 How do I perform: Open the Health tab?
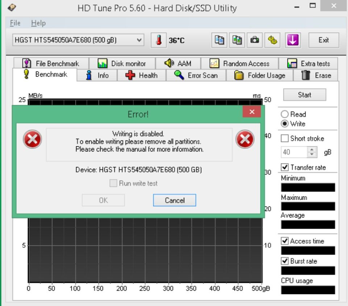tap(142, 76)
